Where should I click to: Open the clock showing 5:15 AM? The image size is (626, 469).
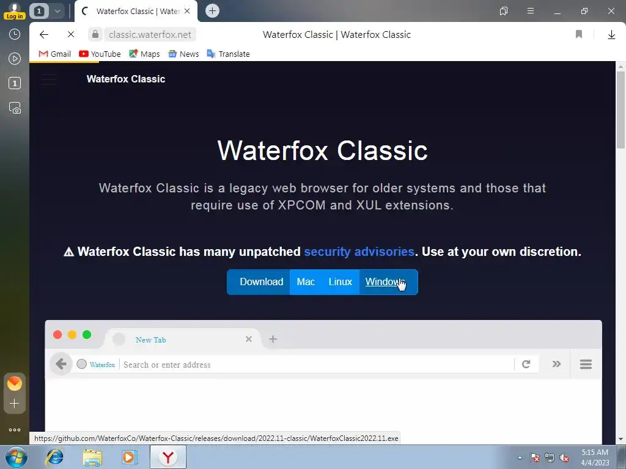coord(594,457)
